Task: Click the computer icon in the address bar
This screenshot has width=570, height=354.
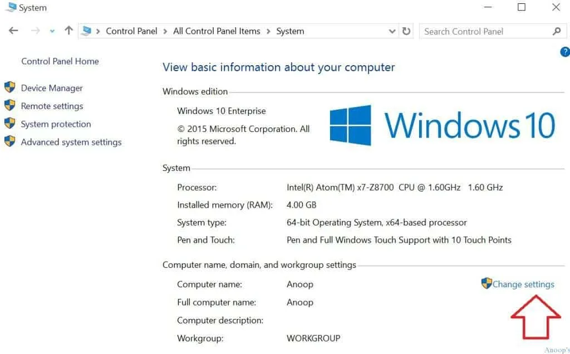Action: [x=87, y=31]
